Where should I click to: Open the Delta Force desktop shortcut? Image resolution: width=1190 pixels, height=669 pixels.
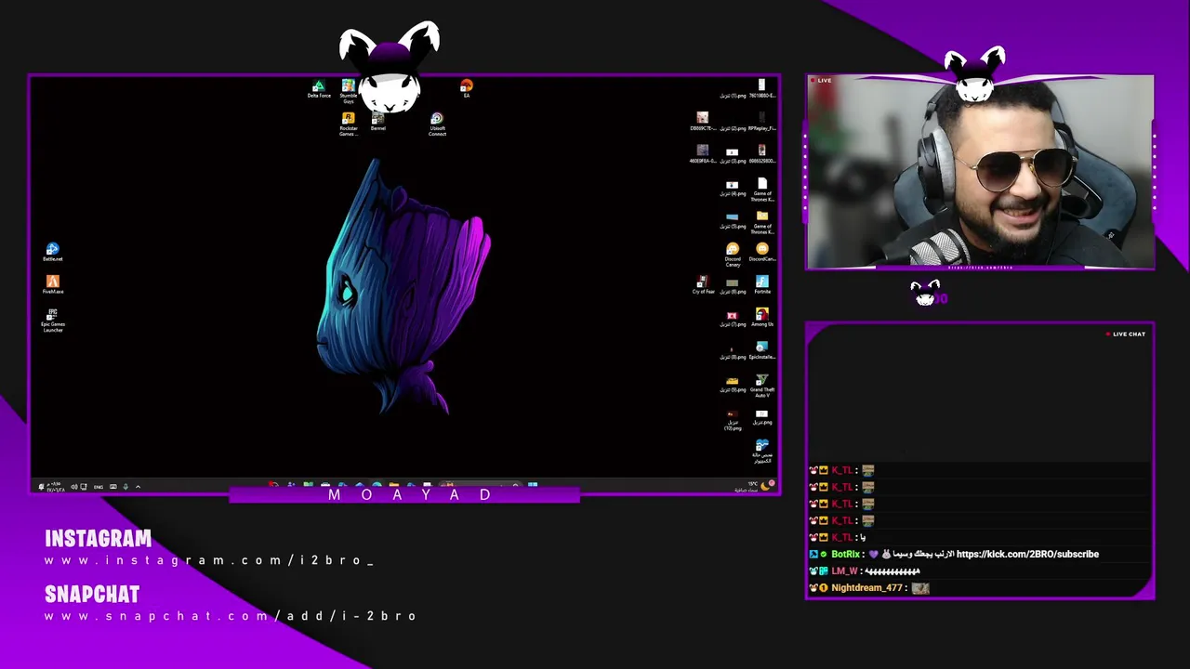point(319,89)
